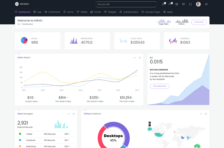This screenshot has width=224, height=148.
Task: Click the View Statements button
Action: 160,86
